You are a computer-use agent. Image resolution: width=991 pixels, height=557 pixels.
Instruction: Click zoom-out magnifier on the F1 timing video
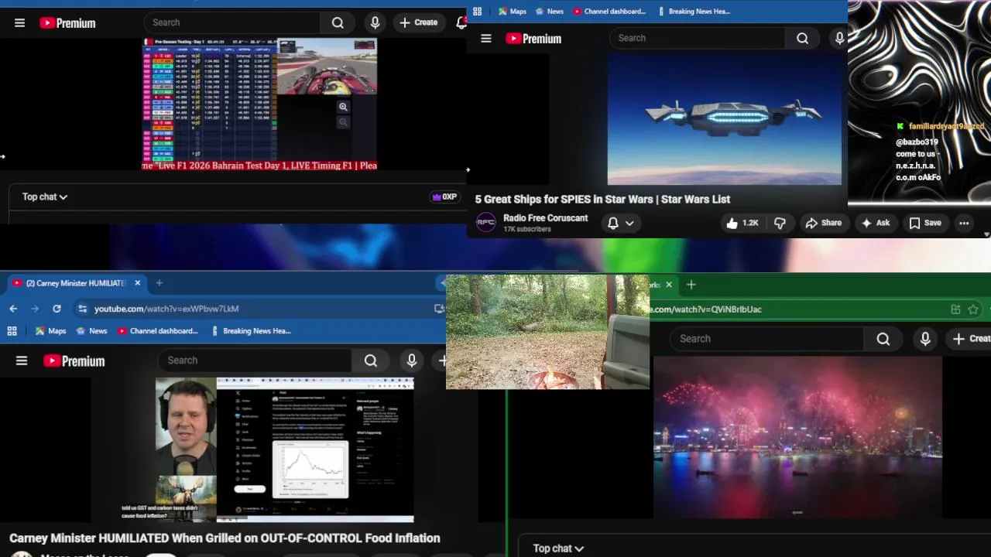(343, 122)
